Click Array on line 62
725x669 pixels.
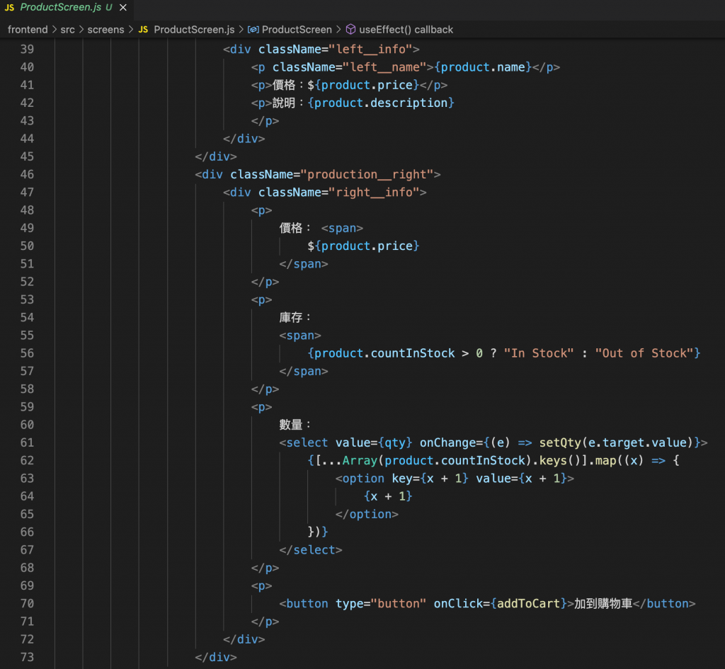coord(360,460)
